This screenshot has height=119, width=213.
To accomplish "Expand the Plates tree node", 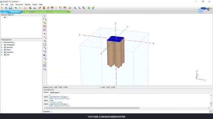I will pos(2,50).
